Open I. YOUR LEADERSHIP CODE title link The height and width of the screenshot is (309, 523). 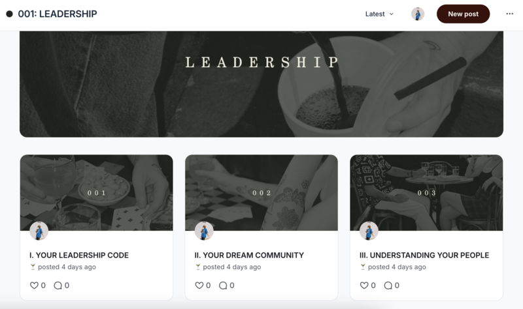click(79, 255)
